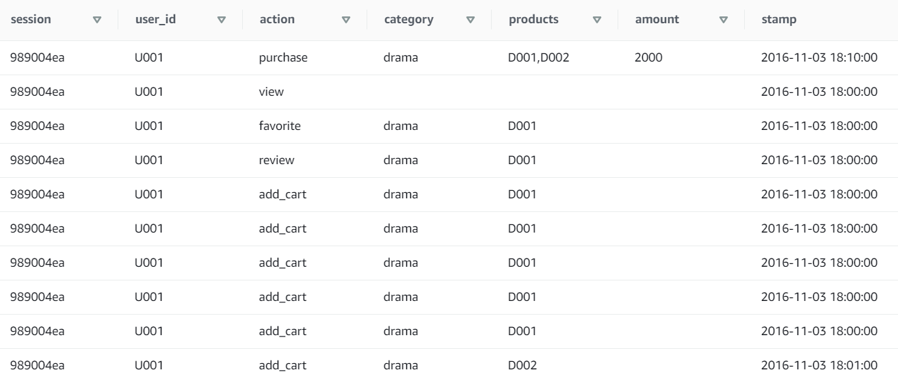Click the products column sort icon
The width and height of the screenshot is (898, 381).
597,20
